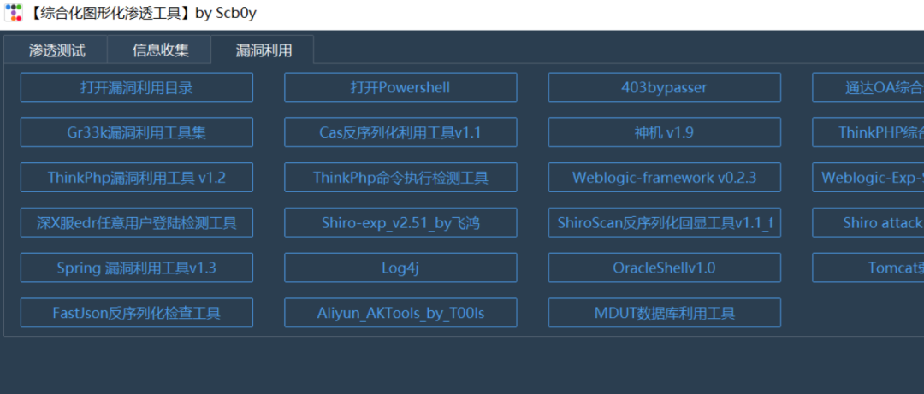Screen dimensions: 924x394
Task: Open the ThinkPHP综合 tool button
Action: click(x=868, y=132)
